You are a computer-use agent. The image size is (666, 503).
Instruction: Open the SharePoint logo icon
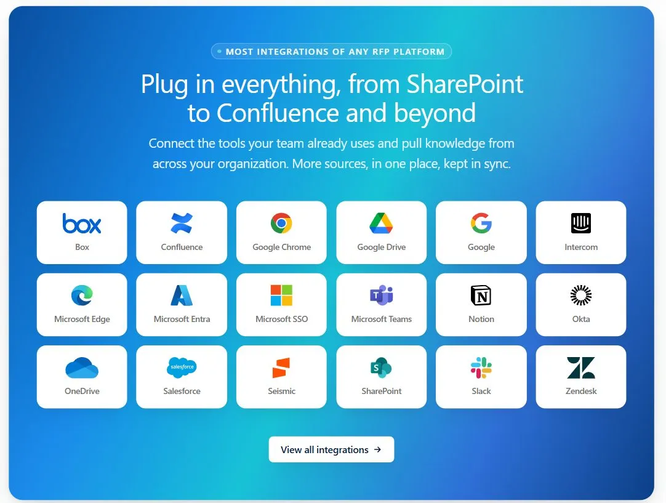pos(381,368)
